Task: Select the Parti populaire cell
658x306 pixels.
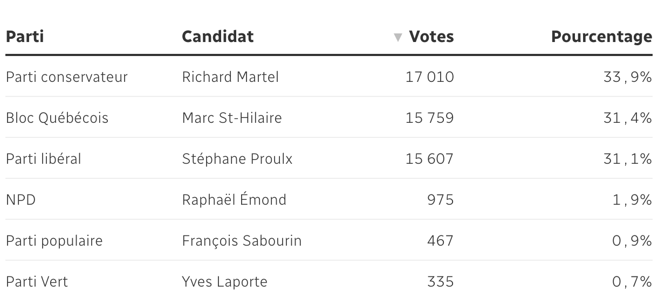Action: (54, 241)
